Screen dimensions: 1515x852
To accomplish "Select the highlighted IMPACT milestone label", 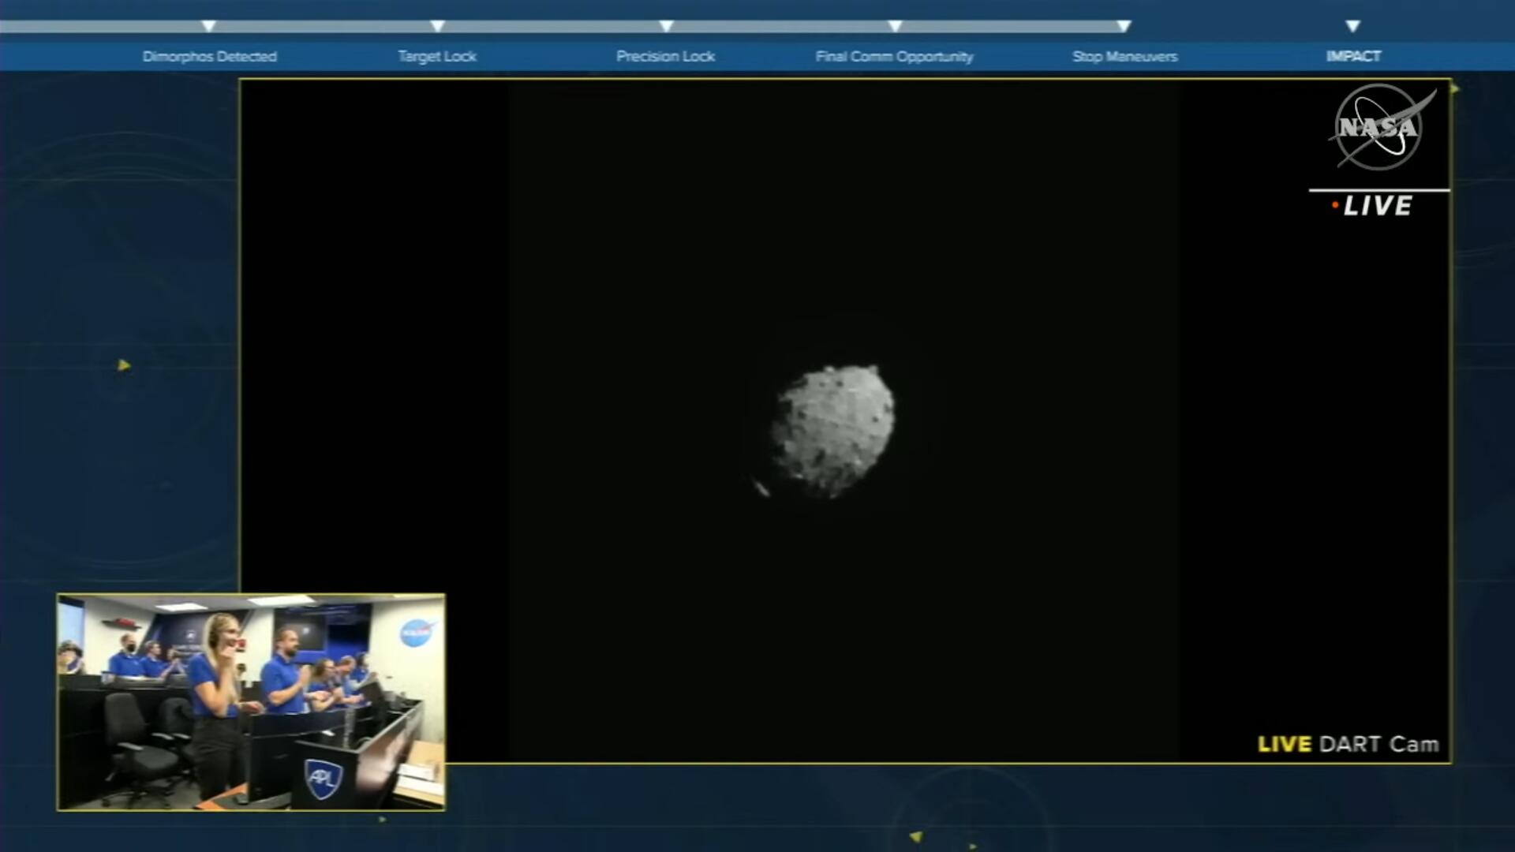I will click(1353, 57).
